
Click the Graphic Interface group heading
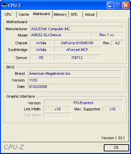pyautogui.click(x=20, y=96)
